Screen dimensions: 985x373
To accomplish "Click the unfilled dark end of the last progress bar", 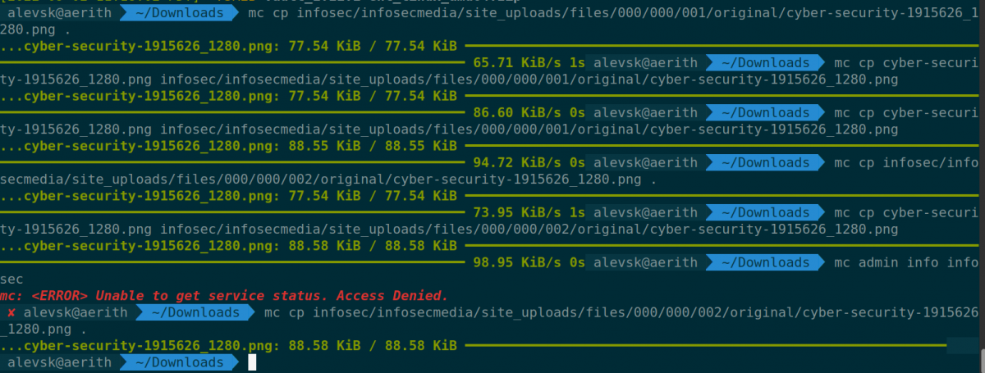I will pyautogui.click(x=964, y=345).
